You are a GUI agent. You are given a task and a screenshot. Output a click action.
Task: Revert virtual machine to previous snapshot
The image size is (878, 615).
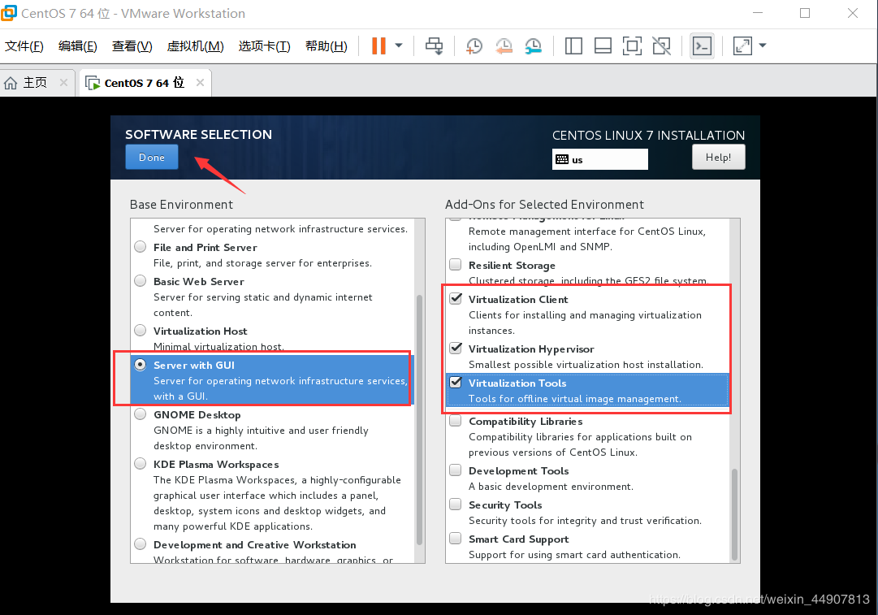point(504,46)
